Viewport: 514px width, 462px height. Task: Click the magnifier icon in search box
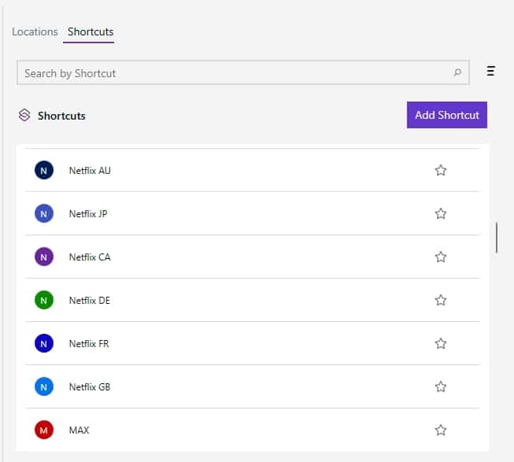click(457, 73)
